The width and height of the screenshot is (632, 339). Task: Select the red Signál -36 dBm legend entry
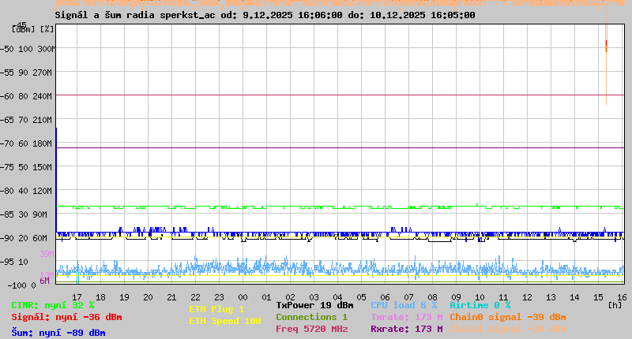pyautogui.click(x=66, y=317)
